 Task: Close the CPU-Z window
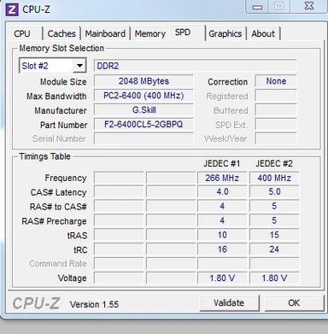click(309, 6)
